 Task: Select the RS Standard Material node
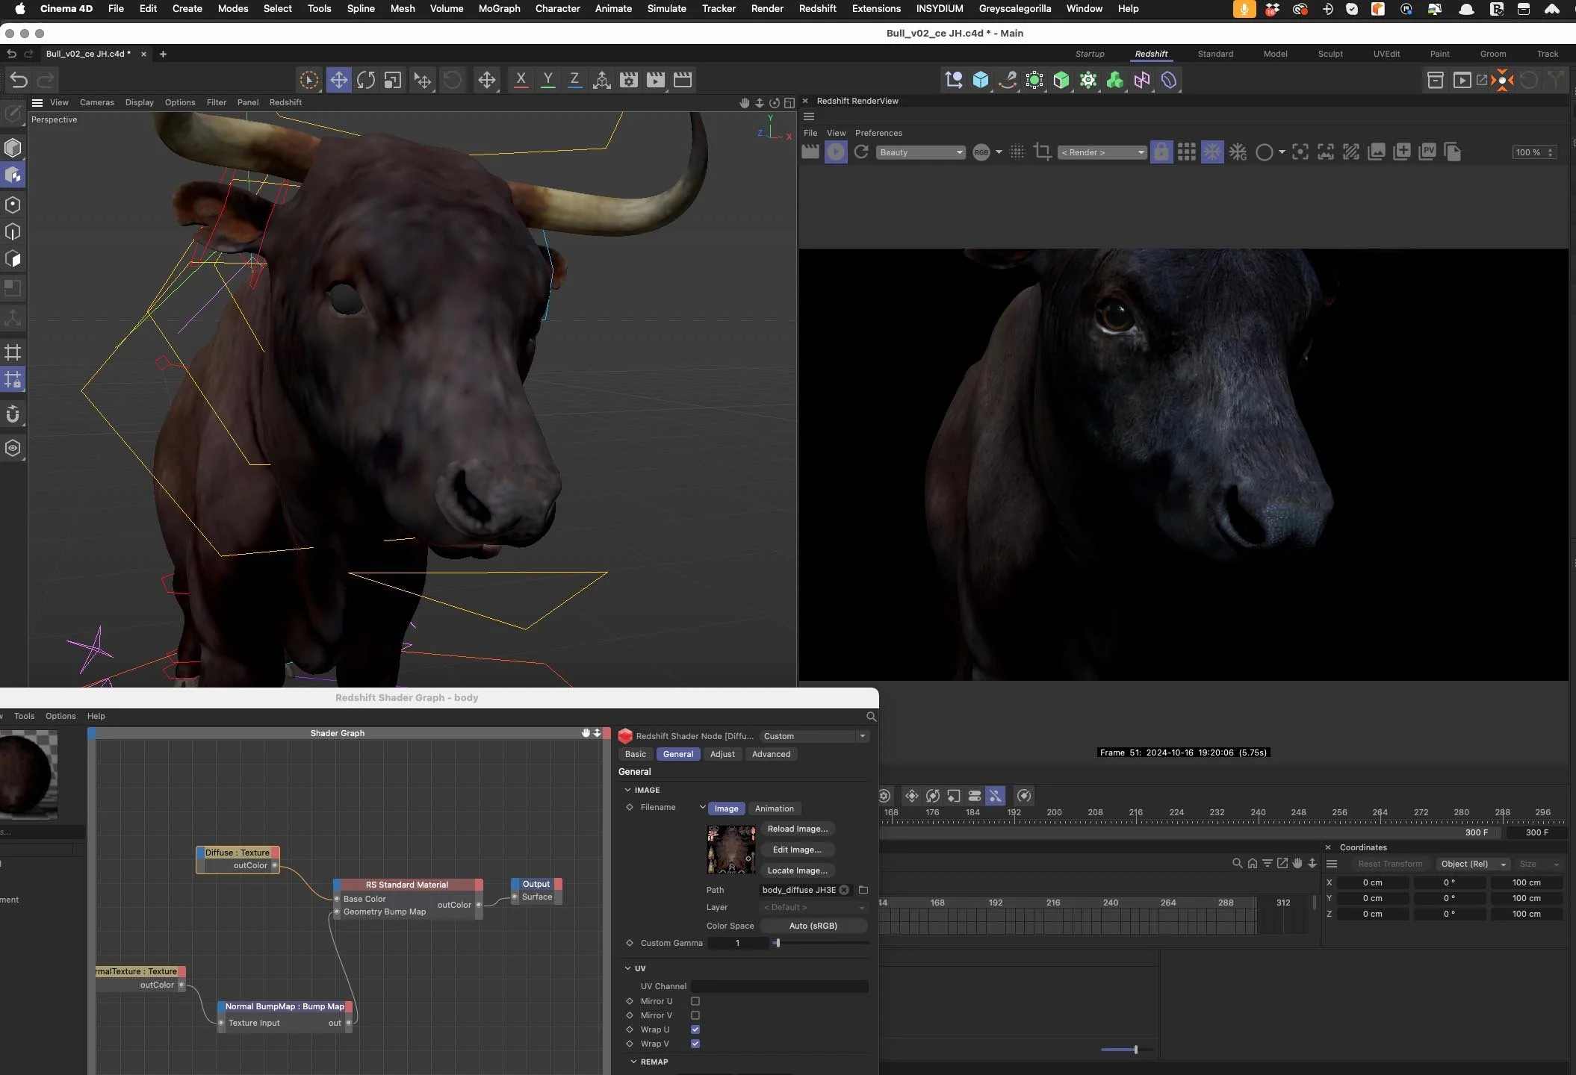click(x=407, y=885)
